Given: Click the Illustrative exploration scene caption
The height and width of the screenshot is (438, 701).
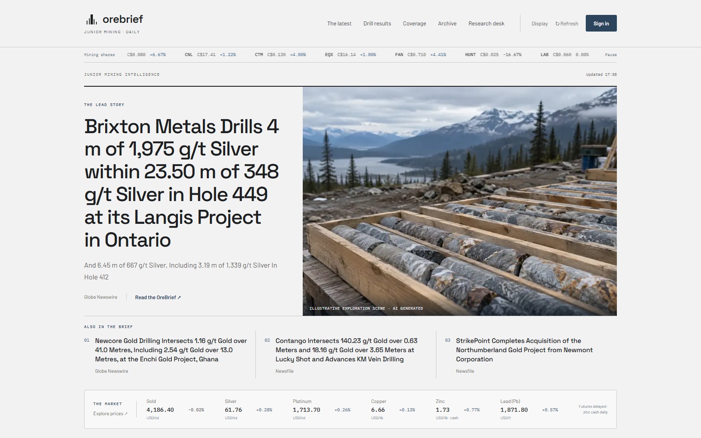Looking at the screenshot, I should point(366,308).
